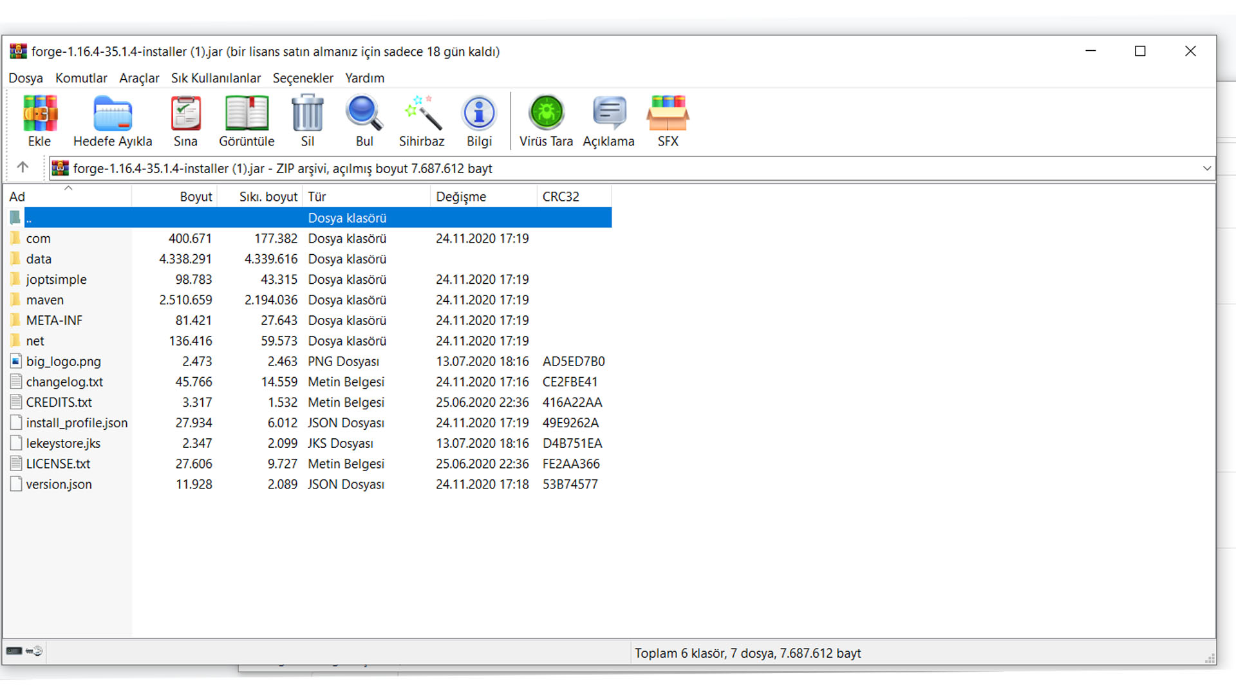Select the data folder icon
Screen dimensions: 1236x695
(15, 259)
